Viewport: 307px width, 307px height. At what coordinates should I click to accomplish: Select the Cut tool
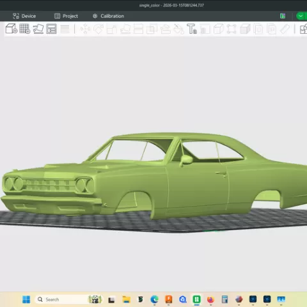pyautogui.click(x=138, y=29)
